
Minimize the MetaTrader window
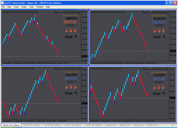click(167, 3)
